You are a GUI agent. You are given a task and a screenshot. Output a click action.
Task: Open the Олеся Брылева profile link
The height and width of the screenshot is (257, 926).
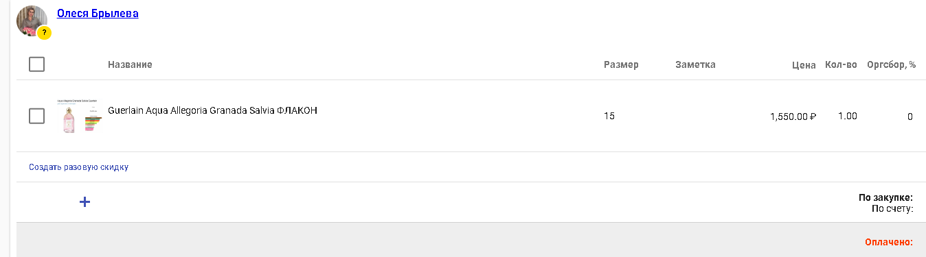tap(98, 13)
